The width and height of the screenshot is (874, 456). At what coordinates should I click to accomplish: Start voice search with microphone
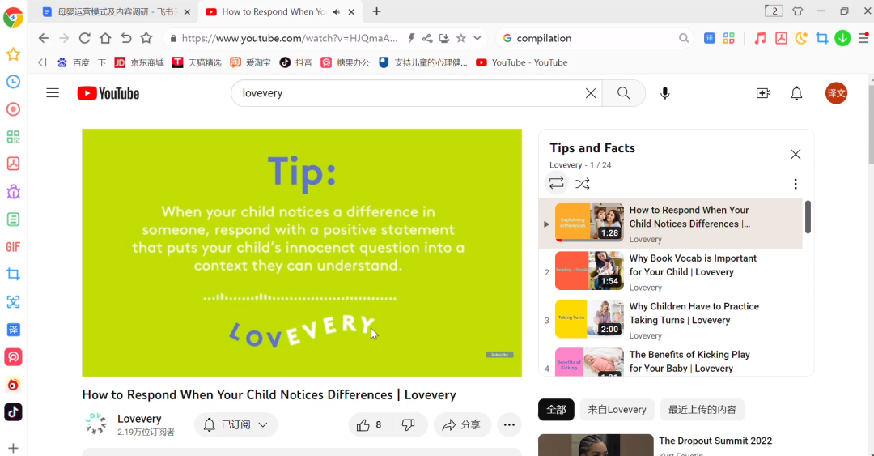(664, 93)
